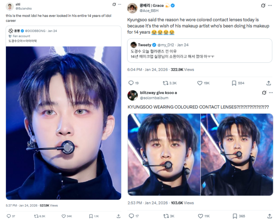Open quoted tweet from Tweety @my_D12

(200, 50)
